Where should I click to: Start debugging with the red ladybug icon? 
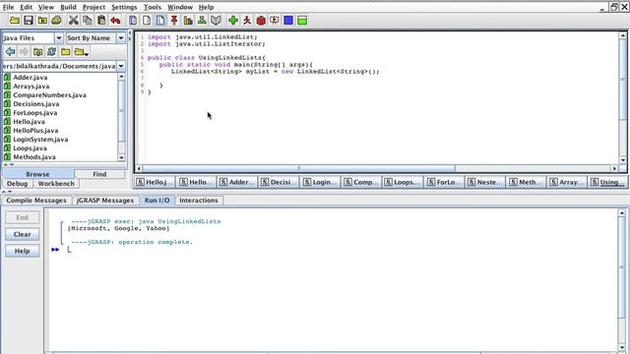coord(261,20)
